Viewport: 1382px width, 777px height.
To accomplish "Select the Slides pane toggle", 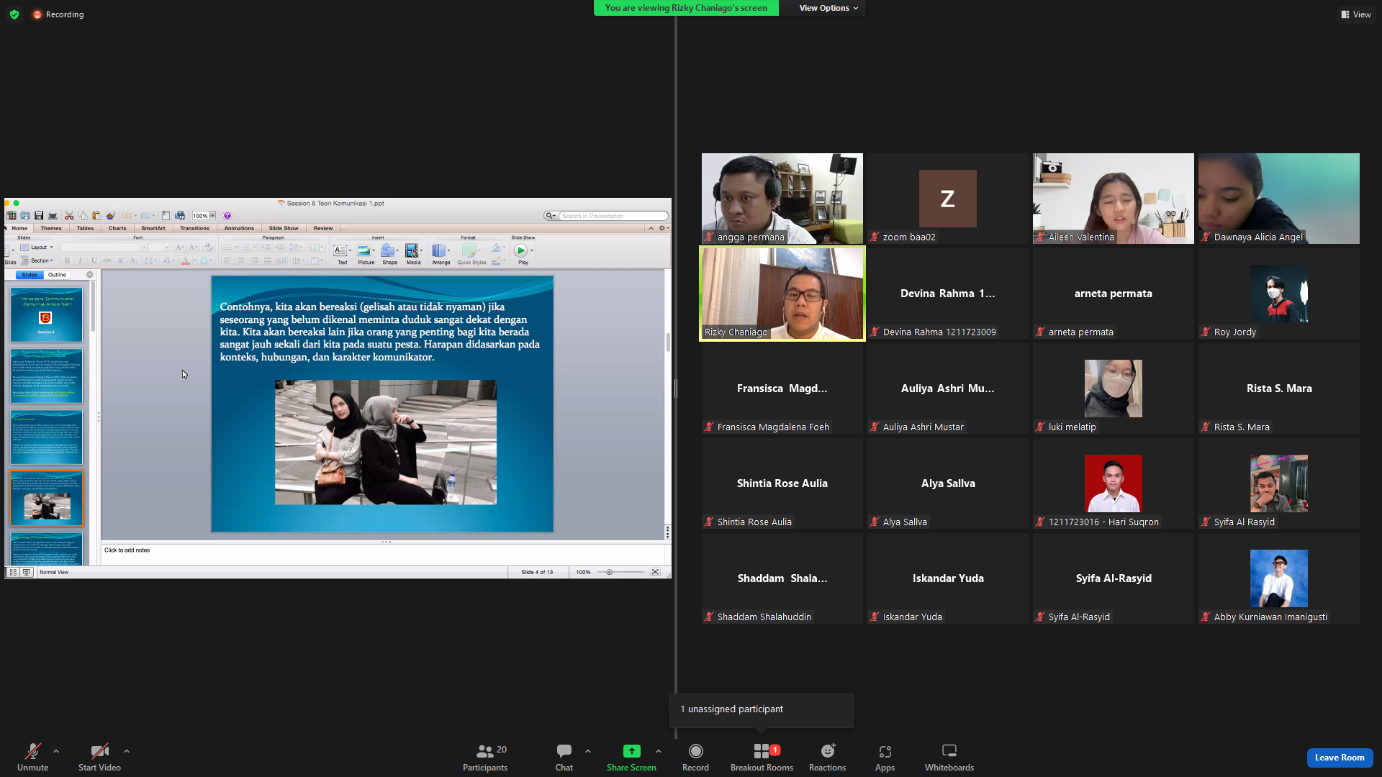I will (30, 275).
